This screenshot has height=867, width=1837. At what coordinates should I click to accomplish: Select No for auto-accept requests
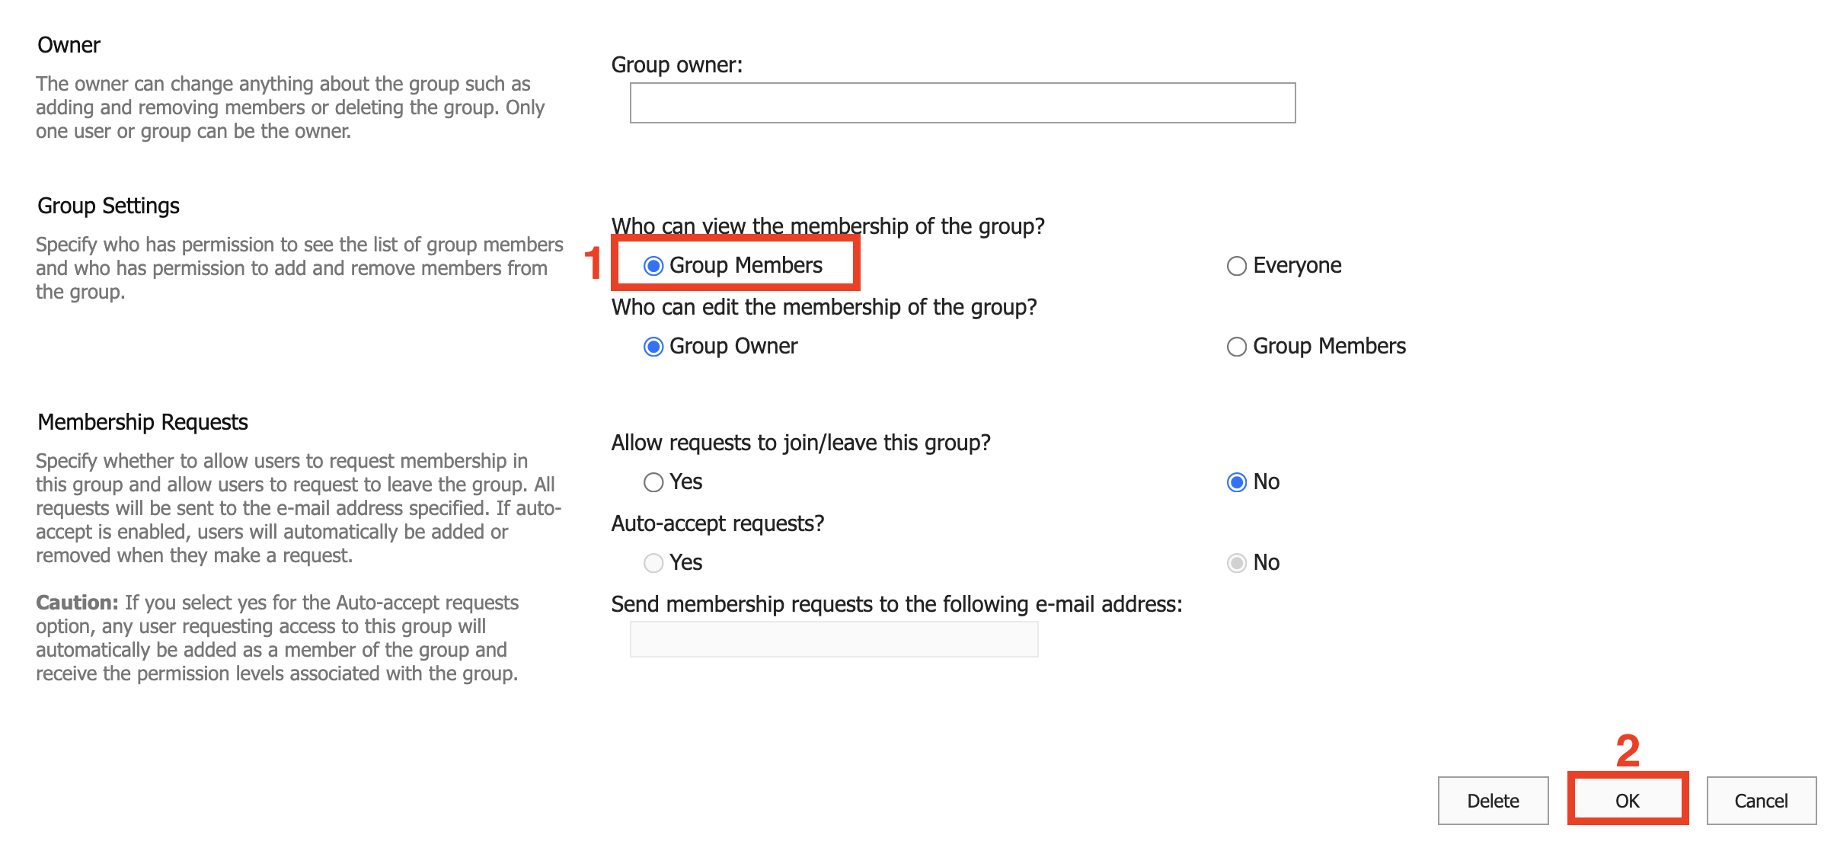click(x=1237, y=563)
